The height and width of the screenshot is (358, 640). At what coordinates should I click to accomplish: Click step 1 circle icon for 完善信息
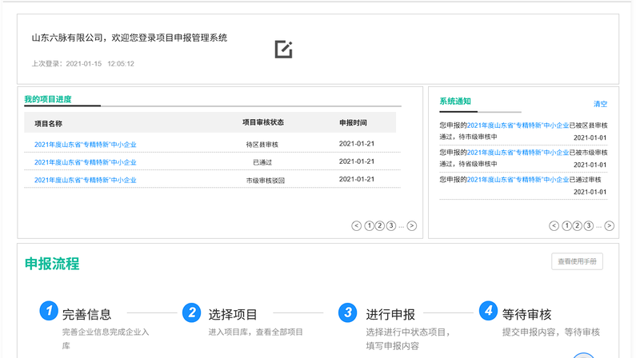pyautogui.click(x=49, y=312)
